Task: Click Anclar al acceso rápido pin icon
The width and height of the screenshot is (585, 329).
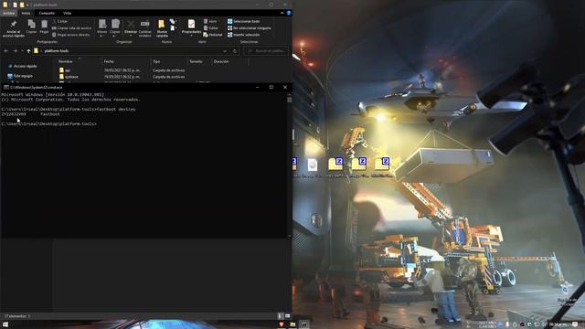Action: point(14,25)
